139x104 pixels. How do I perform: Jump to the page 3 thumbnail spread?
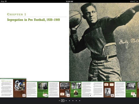pos(59,90)
